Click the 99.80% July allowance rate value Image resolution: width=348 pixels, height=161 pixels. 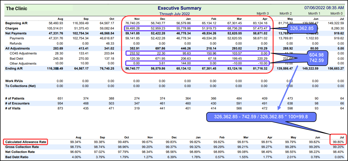coord(338,142)
